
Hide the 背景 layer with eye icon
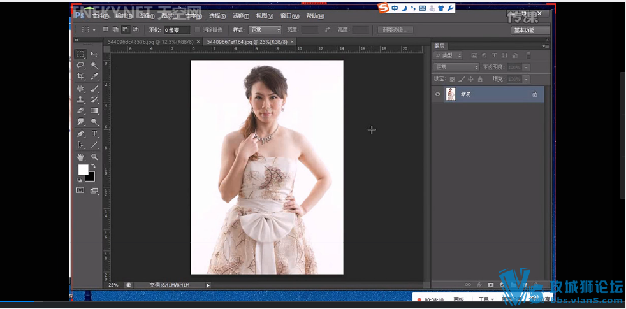coord(437,94)
